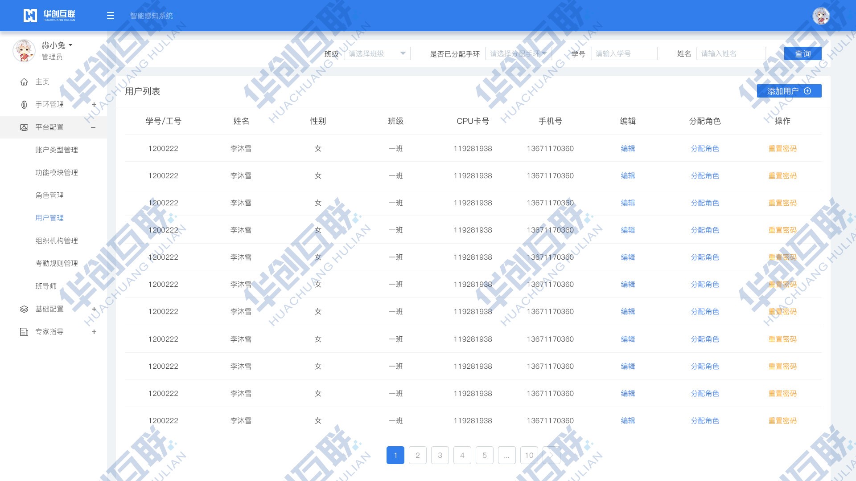Click the layers icon beside 基础配置
The height and width of the screenshot is (481, 856).
click(24, 309)
